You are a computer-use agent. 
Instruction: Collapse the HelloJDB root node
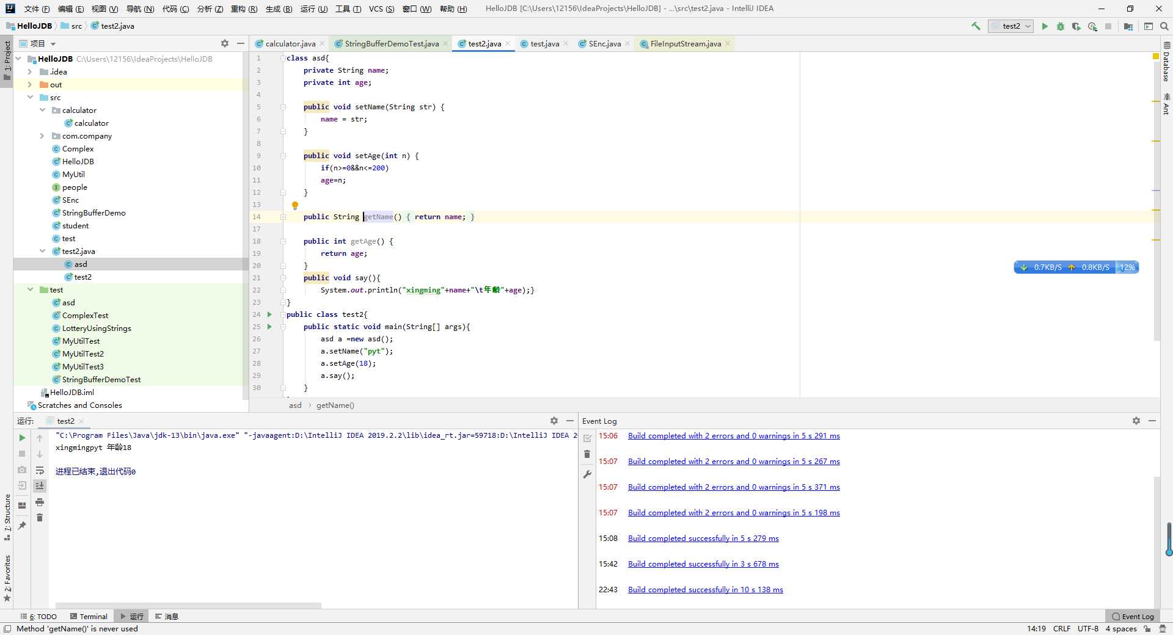18,59
